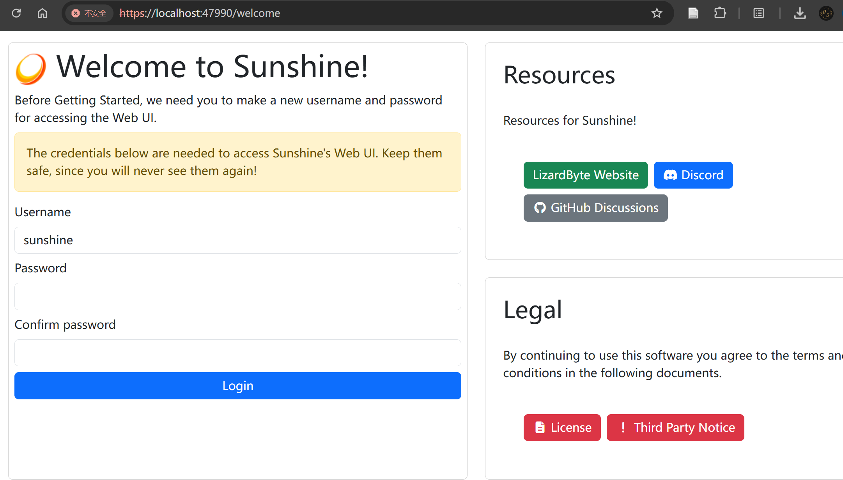843x480 pixels.
Task: Click the document page toolbar icon
Action: (693, 13)
